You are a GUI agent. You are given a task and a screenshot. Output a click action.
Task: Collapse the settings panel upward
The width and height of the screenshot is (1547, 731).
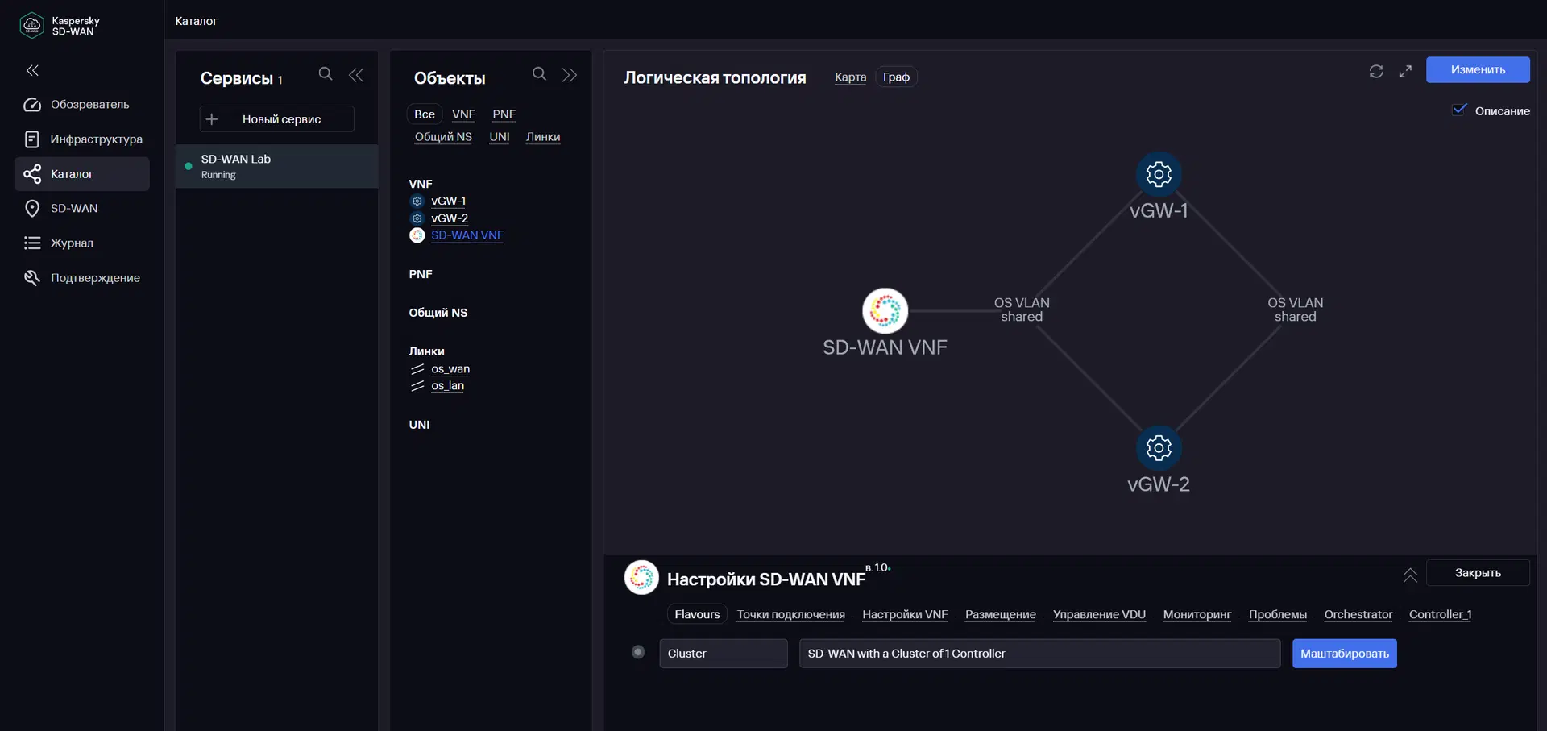(1410, 575)
